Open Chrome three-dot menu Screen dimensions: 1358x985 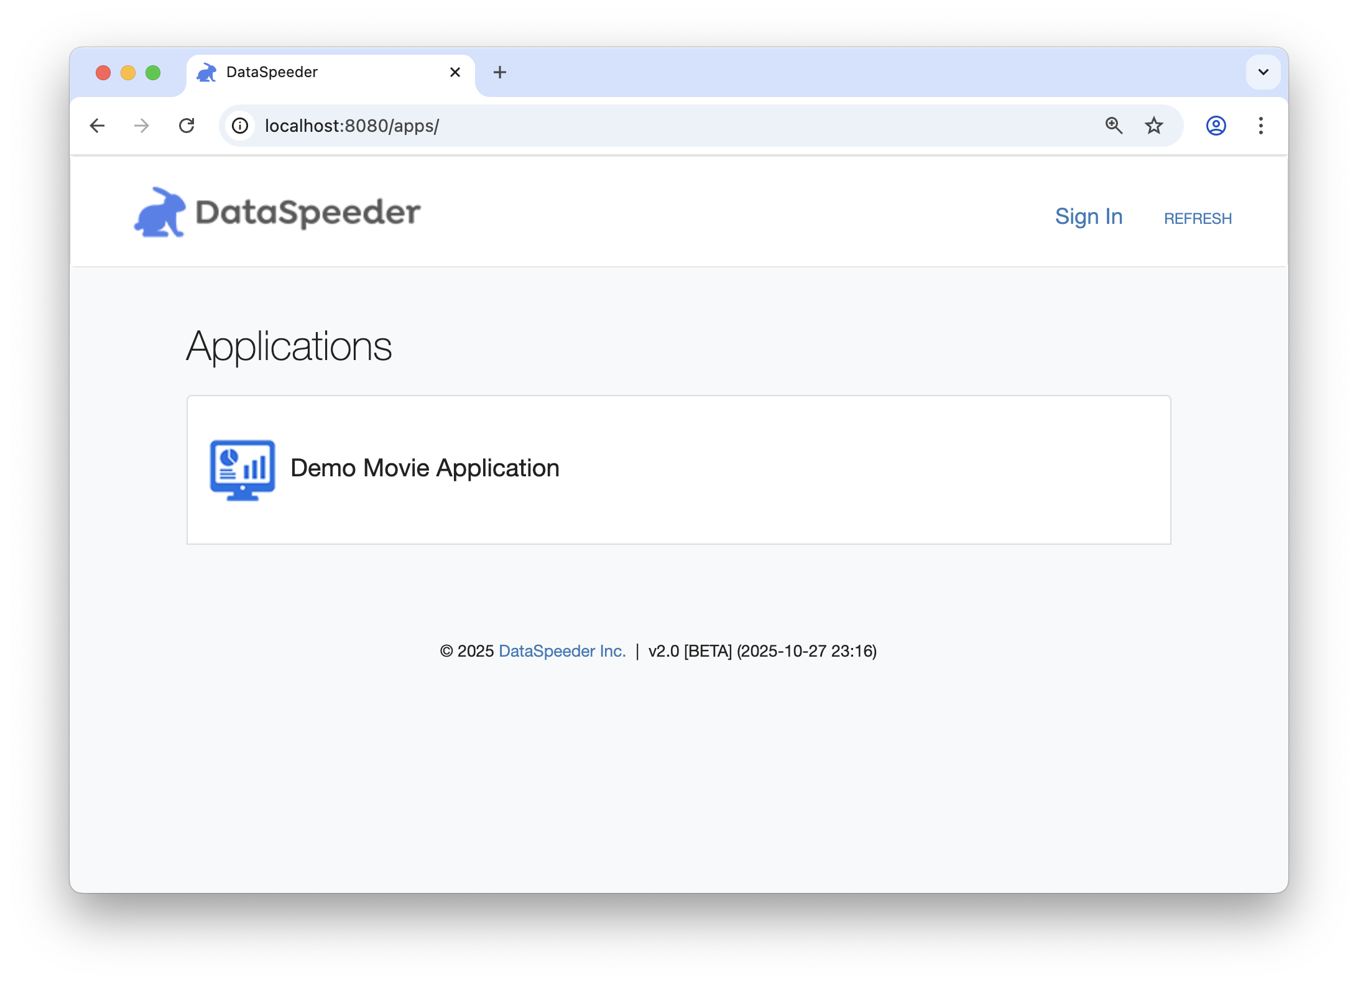1260,126
